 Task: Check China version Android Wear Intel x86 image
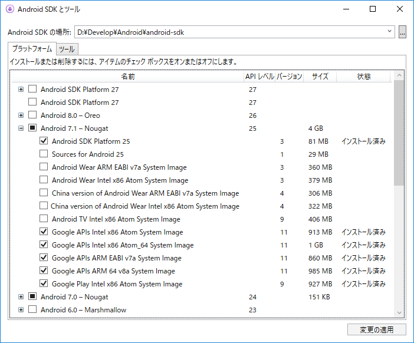pos(44,205)
